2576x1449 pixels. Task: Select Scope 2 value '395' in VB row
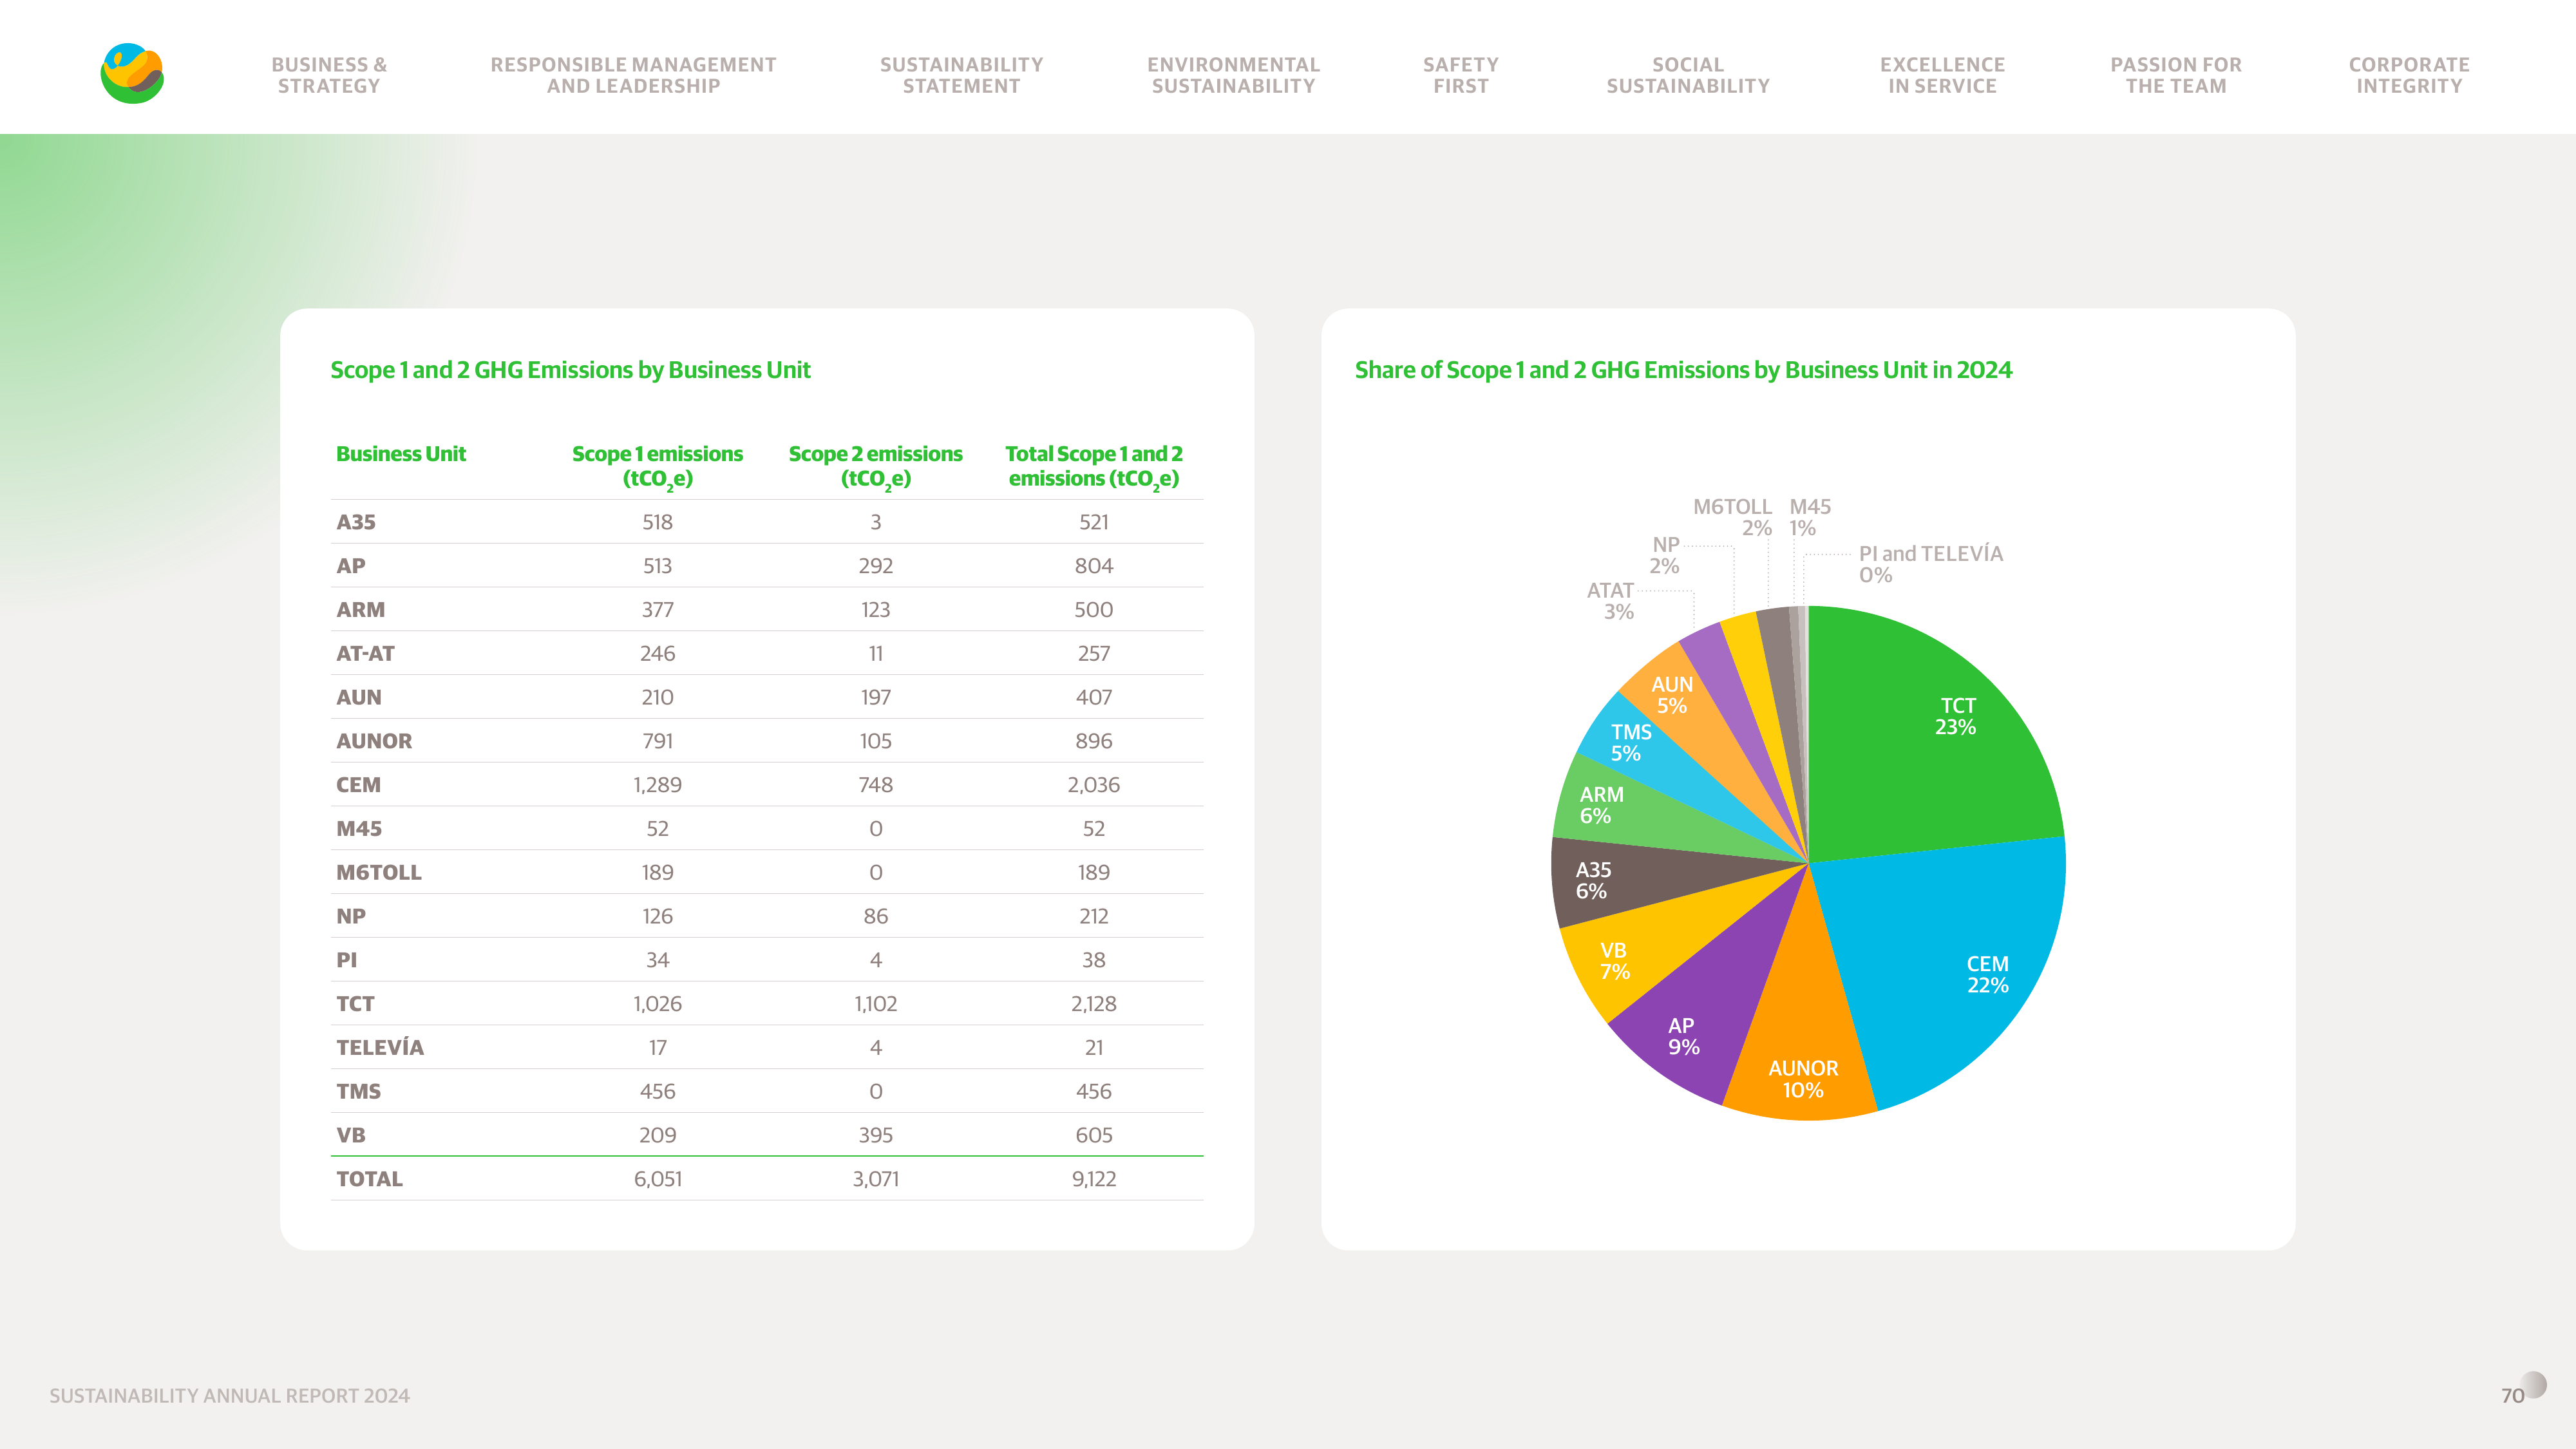[875, 1135]
